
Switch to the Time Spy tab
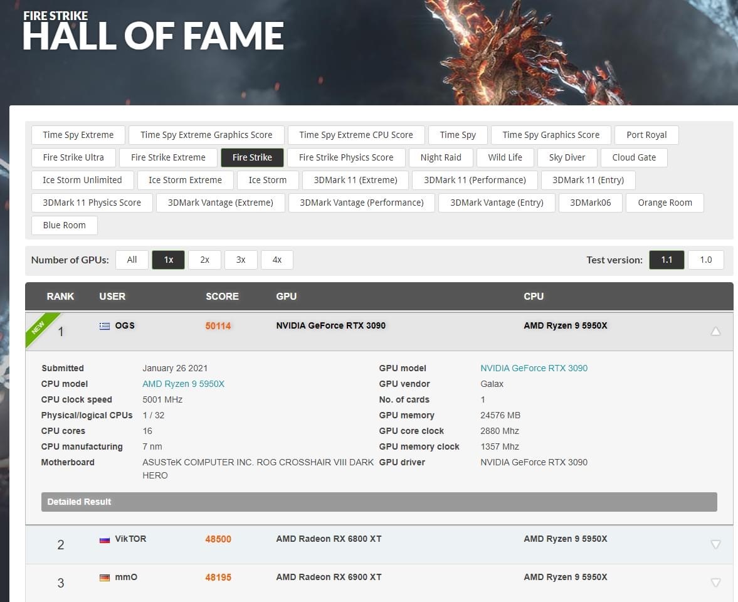(x=458, y=135)
